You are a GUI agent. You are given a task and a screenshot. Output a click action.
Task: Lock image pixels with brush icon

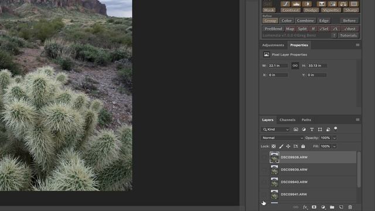point(281,147)
